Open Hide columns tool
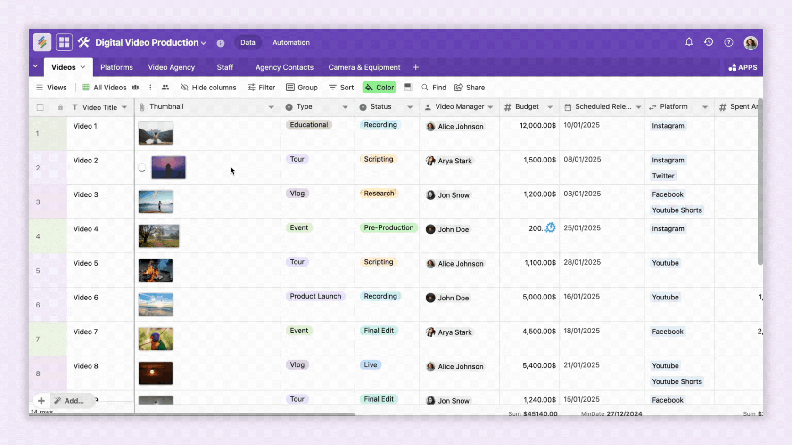 pyautogui.click(x=209, y=88)
